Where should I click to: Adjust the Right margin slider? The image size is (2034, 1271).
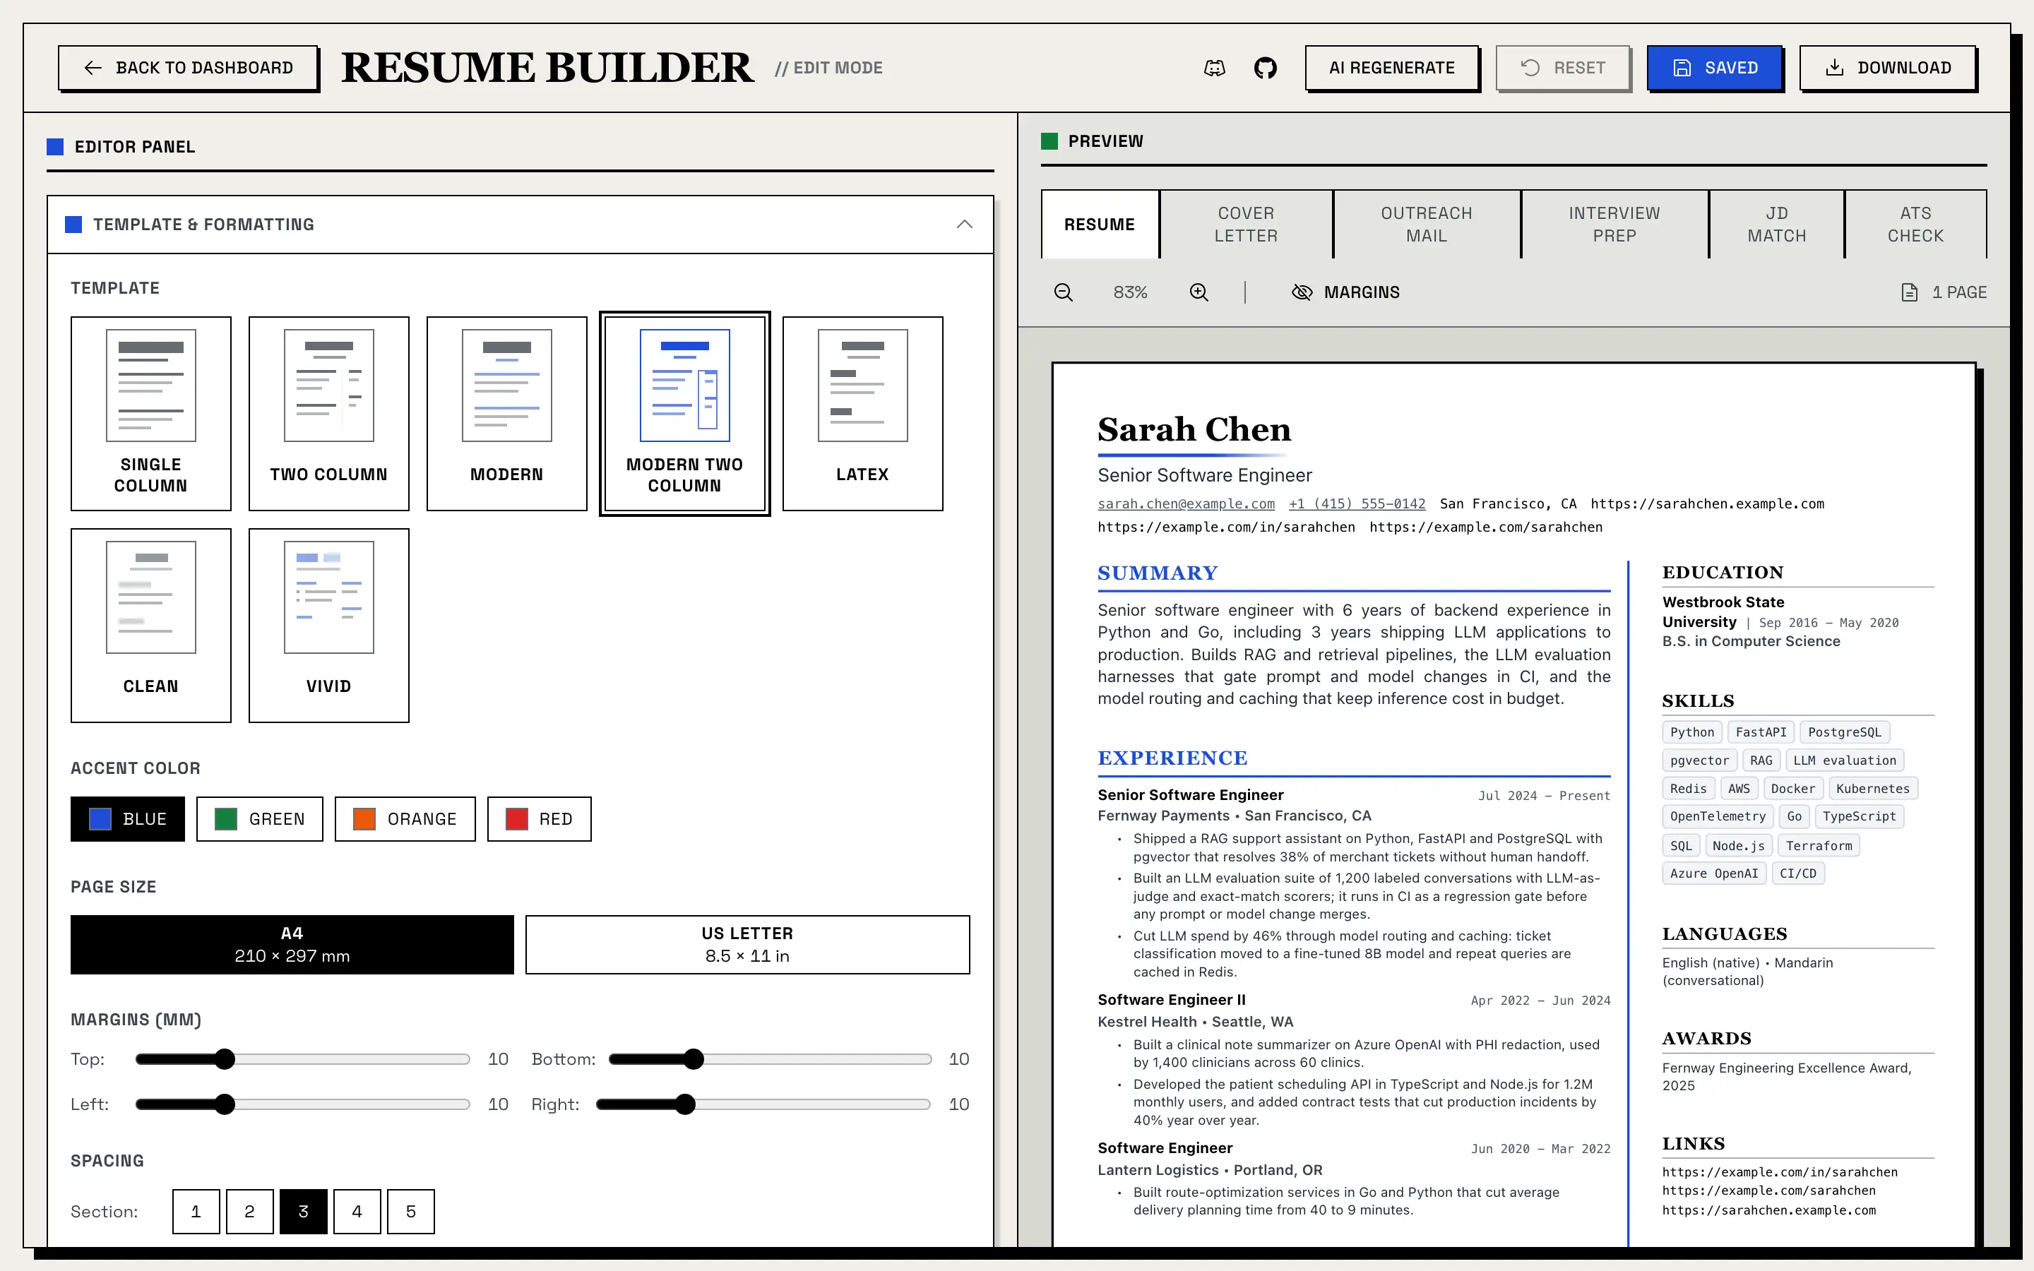(x=763, y=1104)
